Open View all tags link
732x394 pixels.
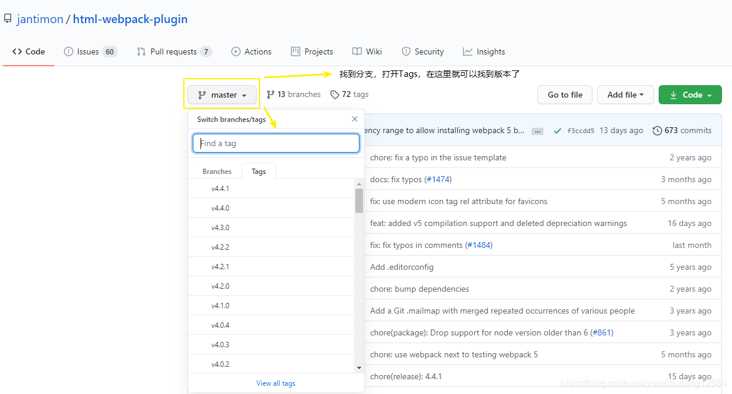pyautogui.click(x=276, y=383)
